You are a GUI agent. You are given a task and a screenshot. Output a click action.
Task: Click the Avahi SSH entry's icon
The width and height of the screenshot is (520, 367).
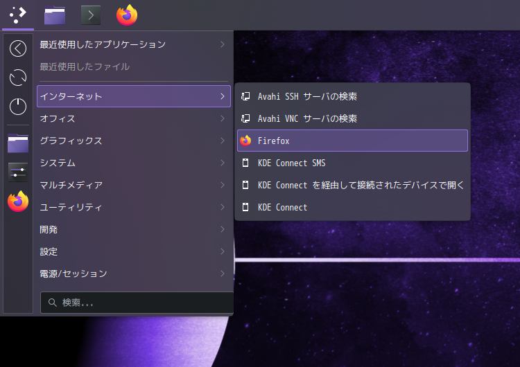pos(245,96)
